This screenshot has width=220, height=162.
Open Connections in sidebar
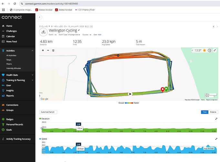[12, 105]
